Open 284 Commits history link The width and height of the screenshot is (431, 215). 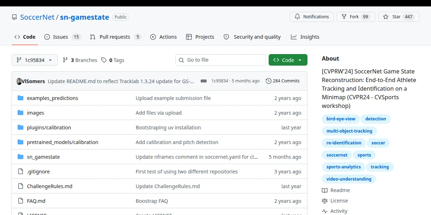(283, 81)
